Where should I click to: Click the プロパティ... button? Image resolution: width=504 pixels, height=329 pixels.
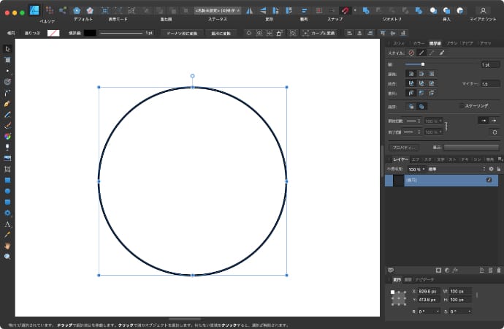tap(405, 147)
